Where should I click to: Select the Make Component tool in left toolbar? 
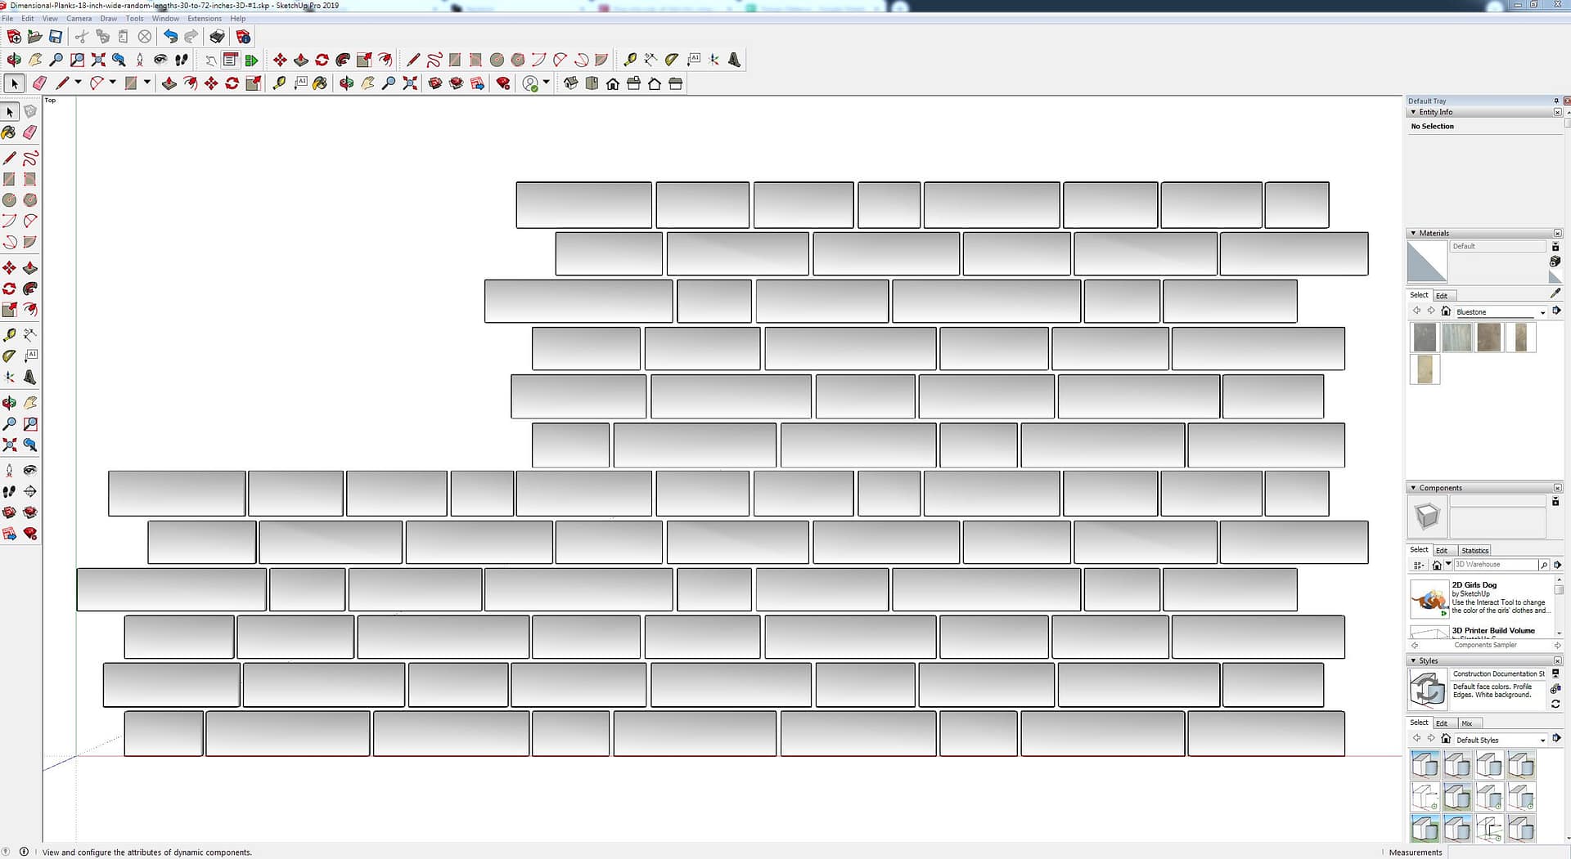click(30, 111)
